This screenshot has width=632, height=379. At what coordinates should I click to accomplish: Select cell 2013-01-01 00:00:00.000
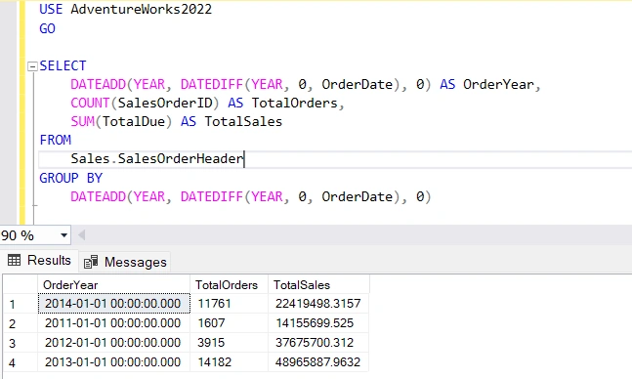(113, 362)
